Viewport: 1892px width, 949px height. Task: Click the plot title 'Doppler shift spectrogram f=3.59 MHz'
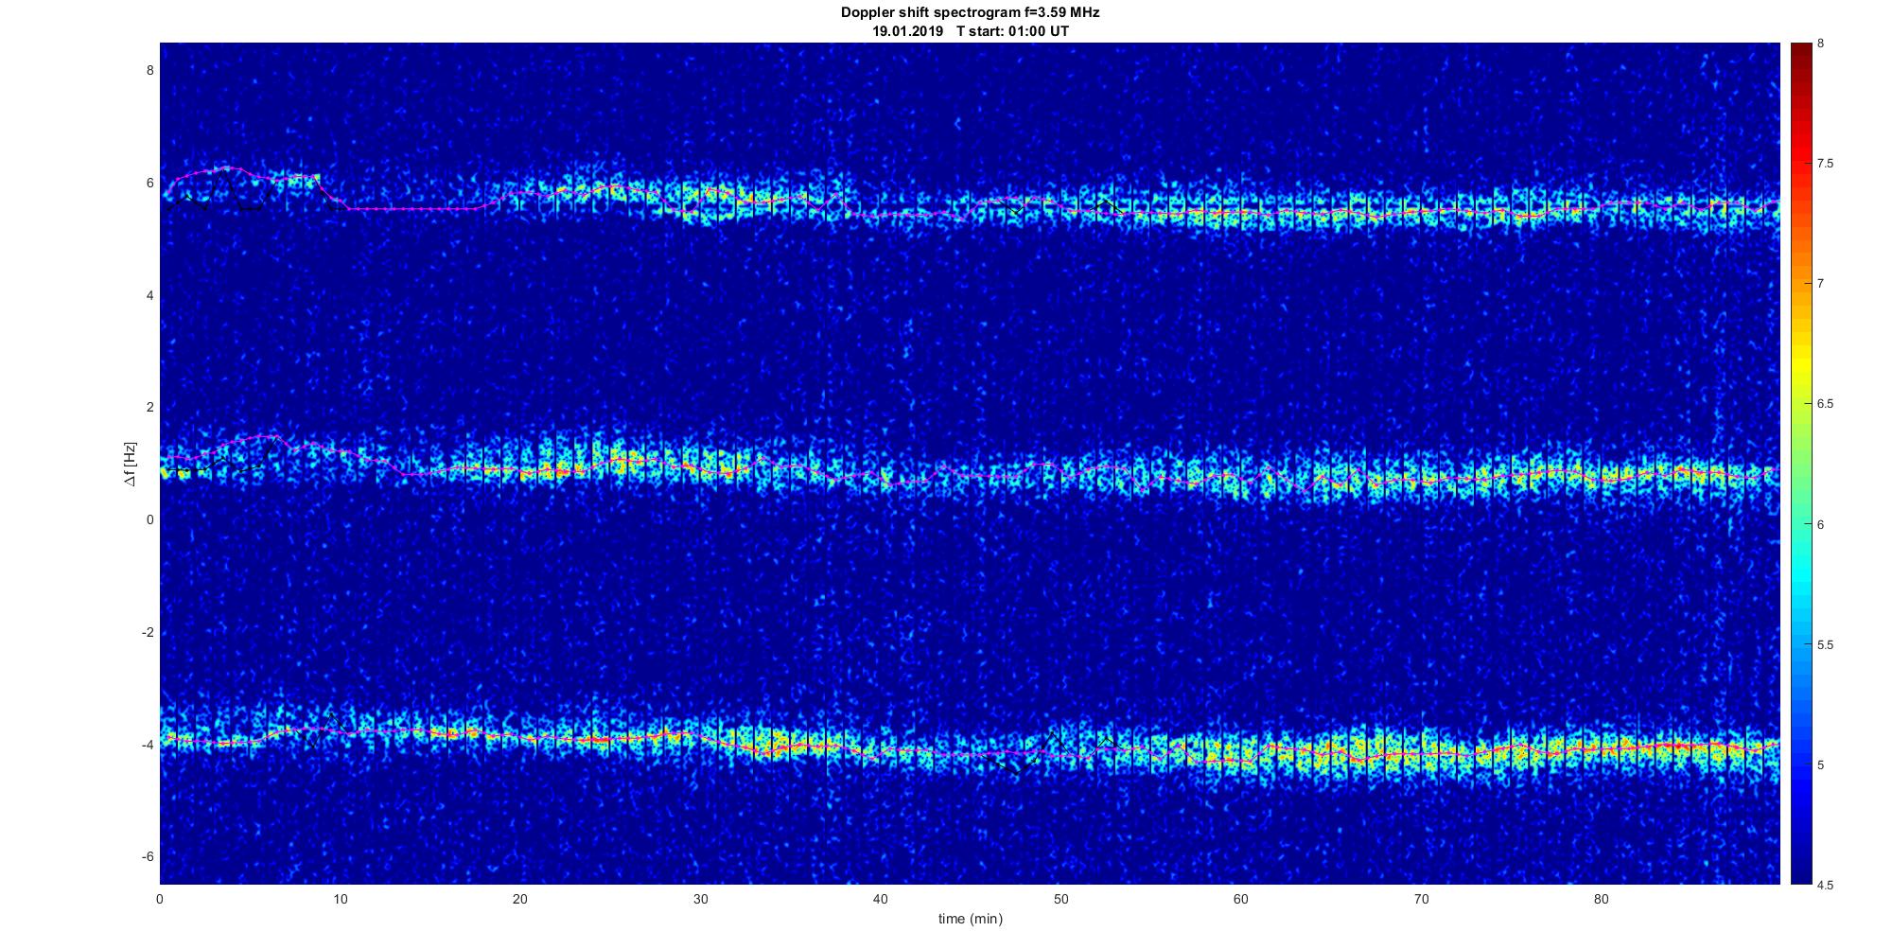[970, 13]
